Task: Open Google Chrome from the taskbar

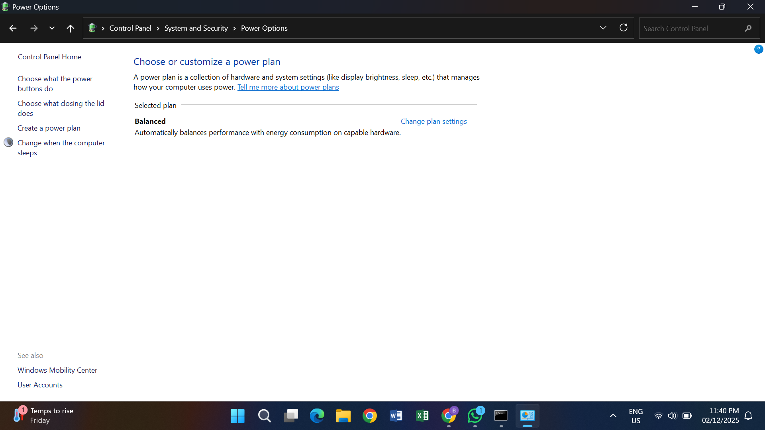Action: [369, 415]
